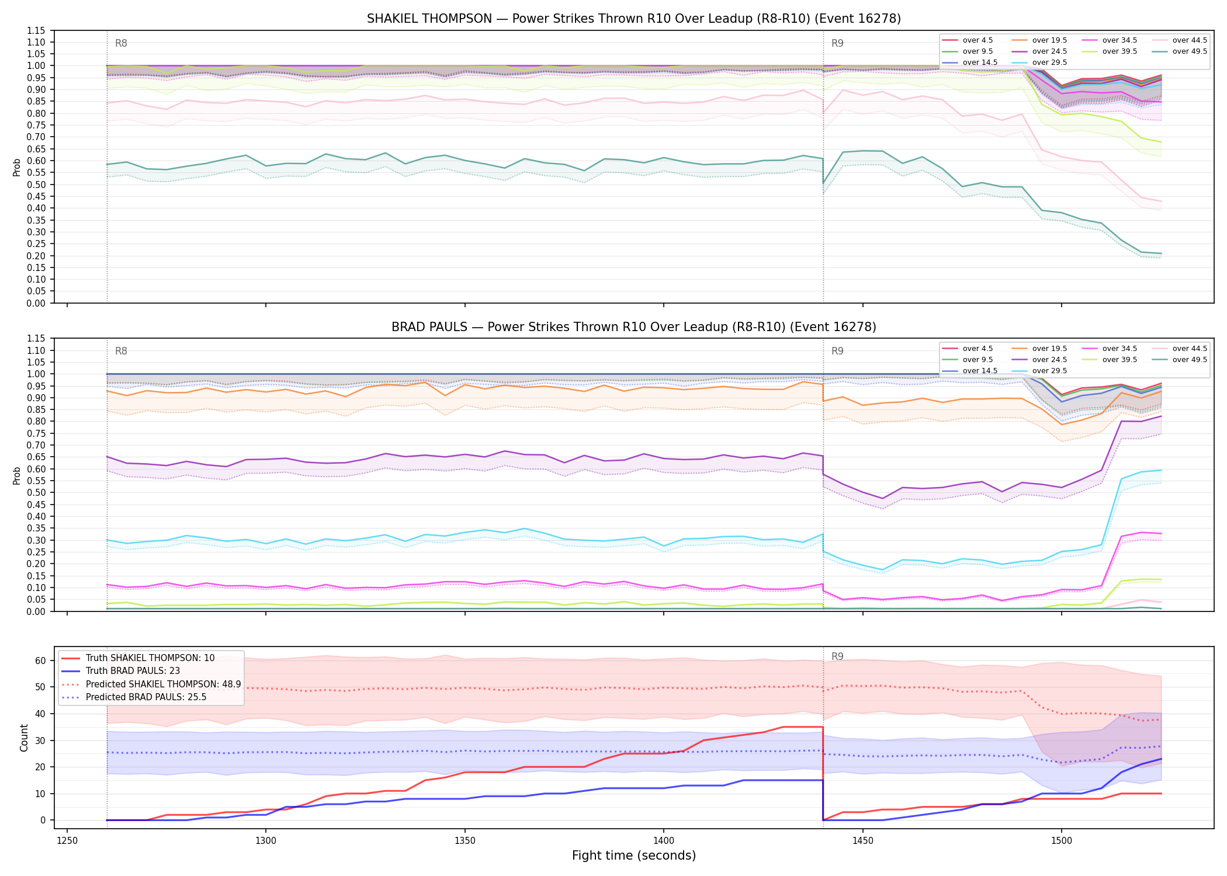The height and width of the screenshot is (876, 1227).
Task: Click the R8 marker label in Pauls chart
Action: click(x=121, y=351)
